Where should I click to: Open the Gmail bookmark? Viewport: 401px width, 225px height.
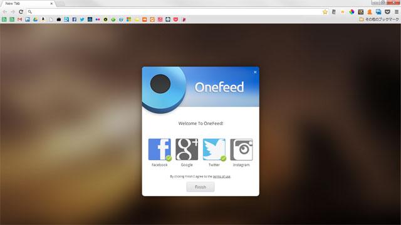pos(19,19)
